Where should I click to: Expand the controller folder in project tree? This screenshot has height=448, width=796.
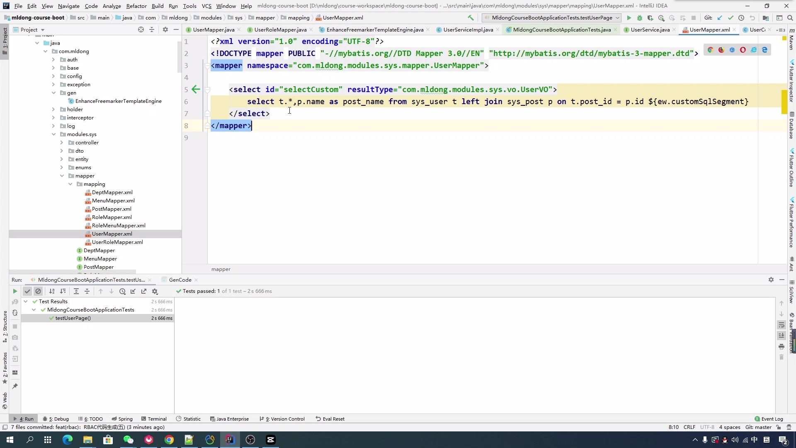(62, 143)
